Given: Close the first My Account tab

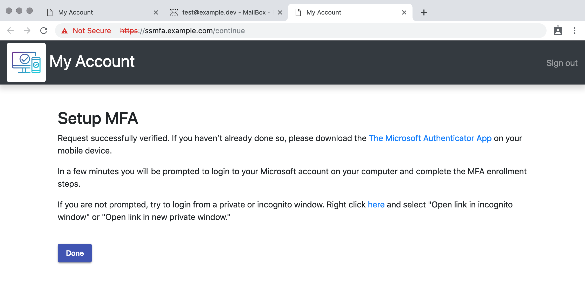Looking at the screenshot, I should (156, 12).
